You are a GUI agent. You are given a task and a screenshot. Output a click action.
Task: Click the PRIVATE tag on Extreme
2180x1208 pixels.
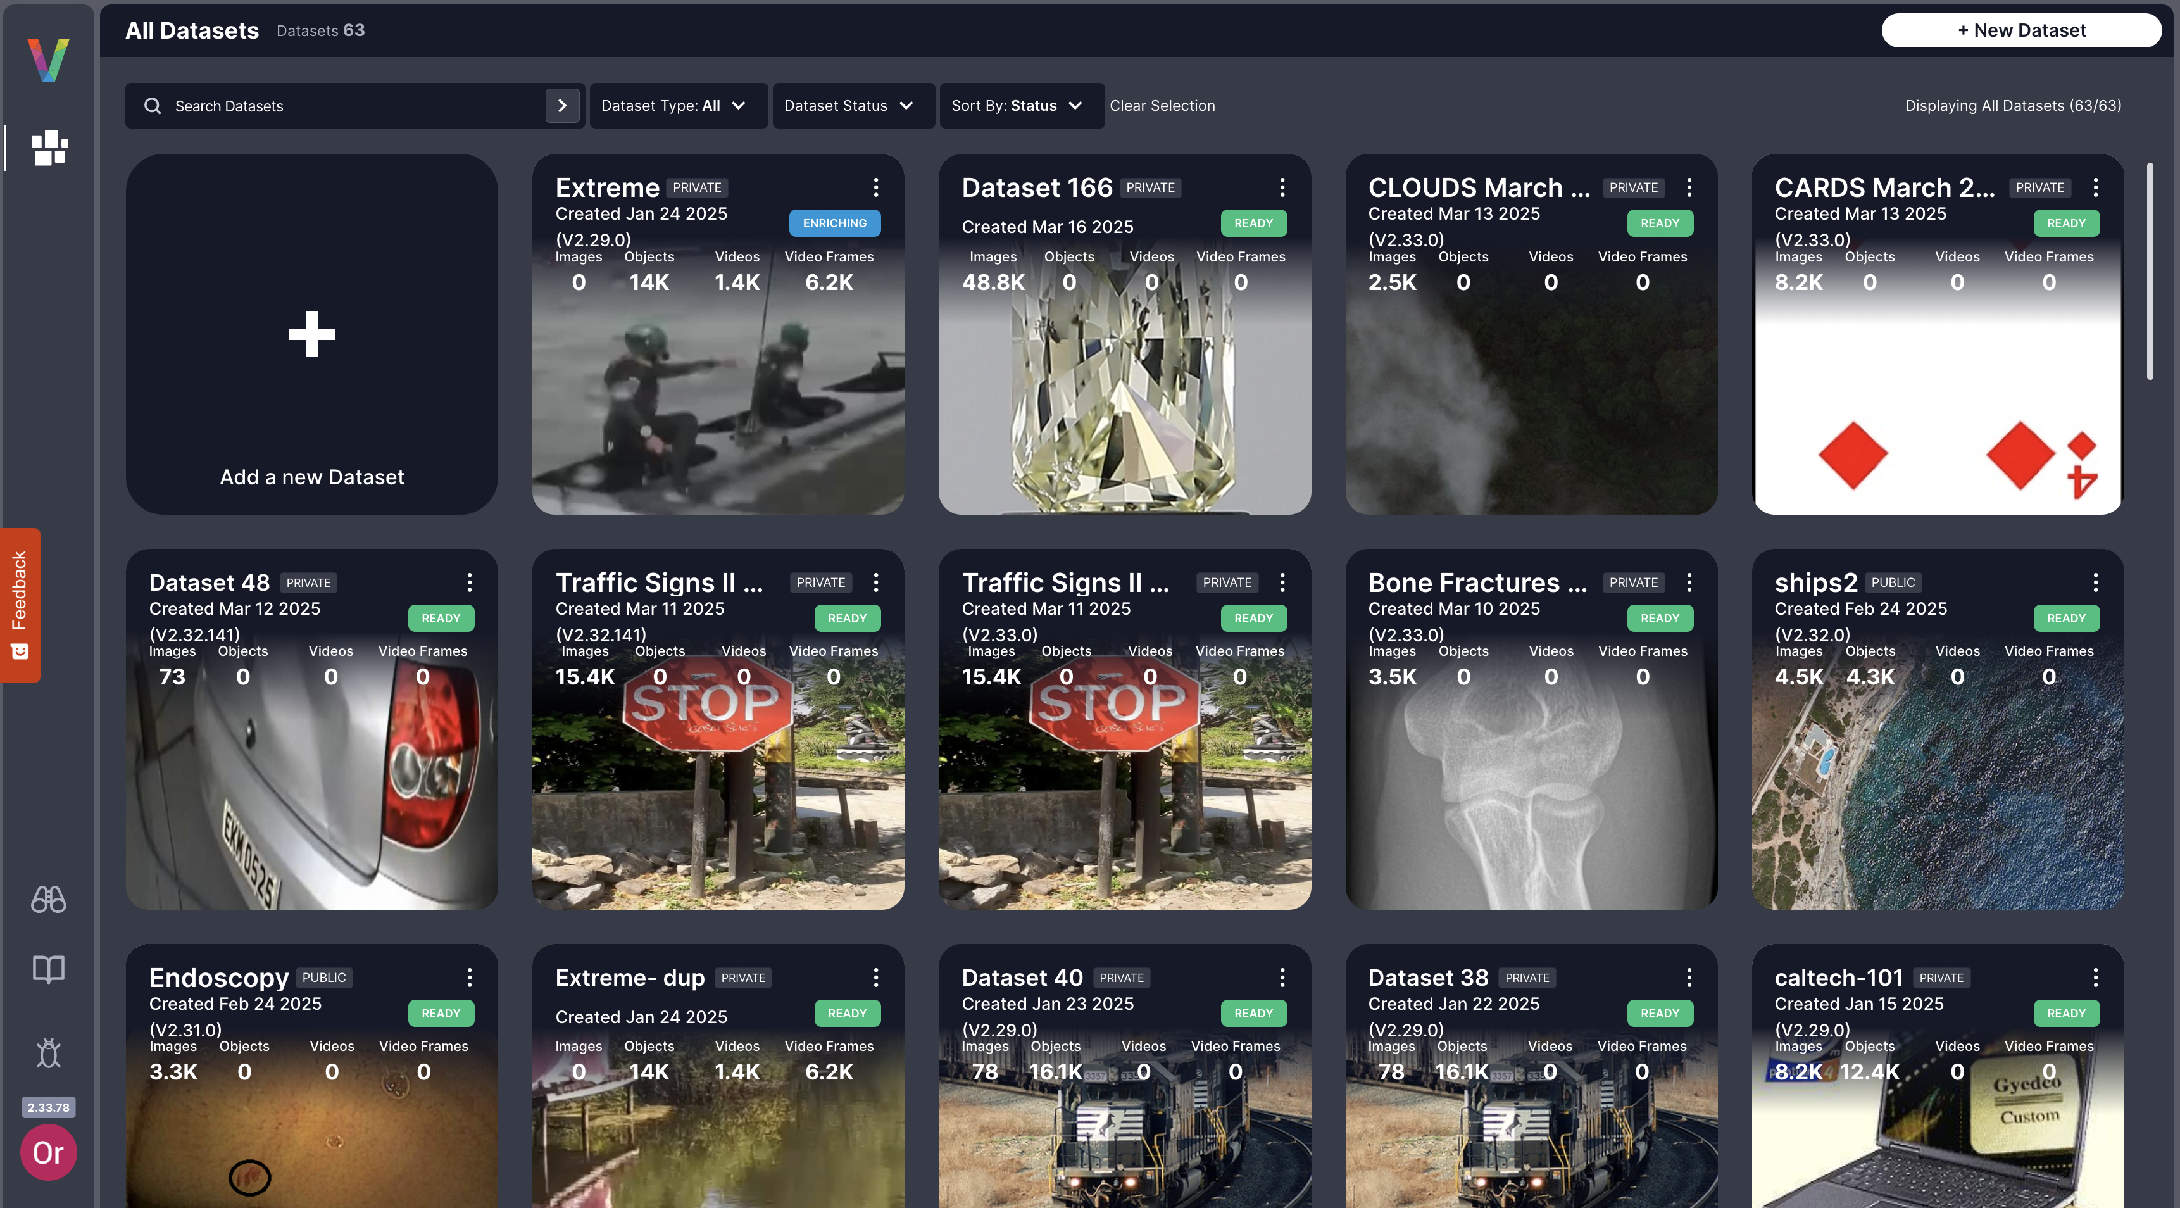click(x=696, y=188)
